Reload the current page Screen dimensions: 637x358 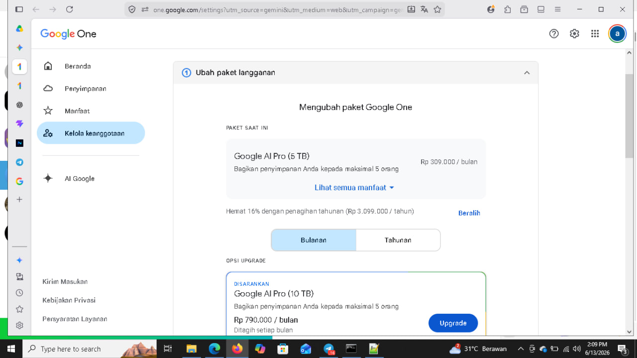70,9
